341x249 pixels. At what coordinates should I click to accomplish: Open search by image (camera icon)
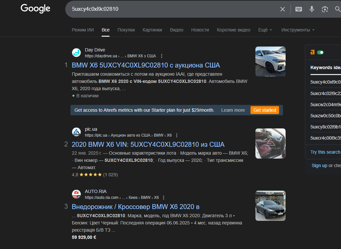click(325, 9)
